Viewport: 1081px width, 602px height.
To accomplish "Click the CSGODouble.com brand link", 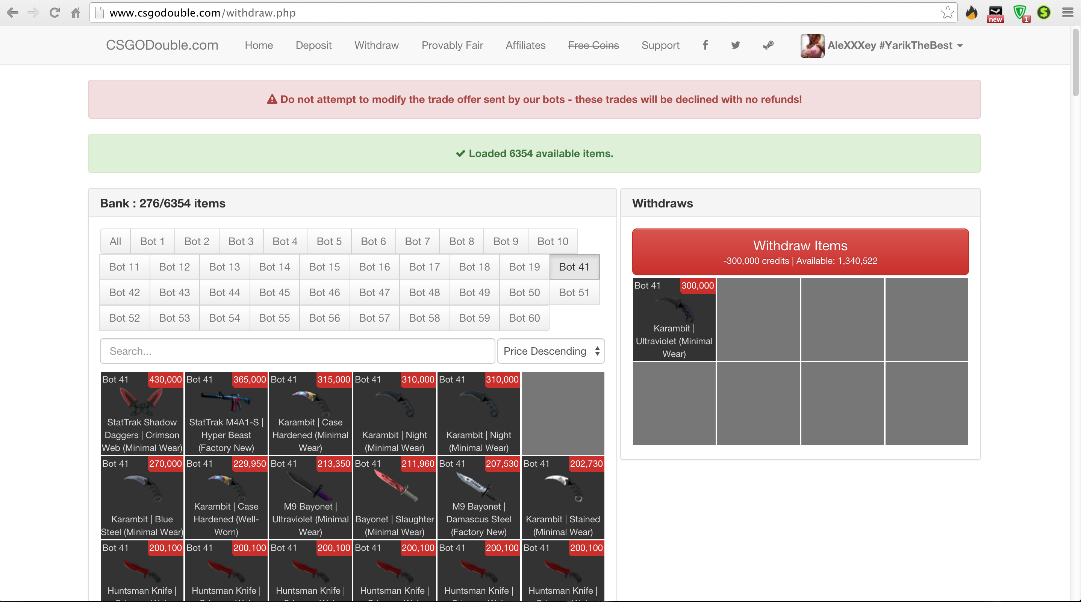I will 162,45.
